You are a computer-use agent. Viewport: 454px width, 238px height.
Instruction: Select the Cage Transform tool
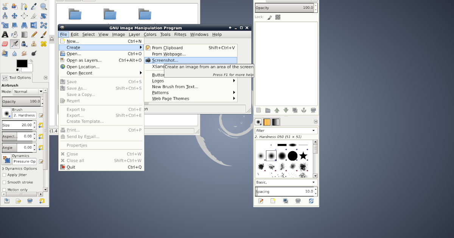pyautogui.click(x=44, y=25)
